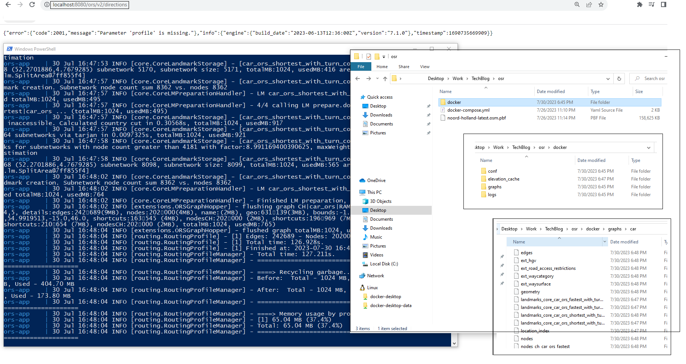The image size is (686, 364).
Task: Open browser zoom magnifier icon
Action: [577, 4]
